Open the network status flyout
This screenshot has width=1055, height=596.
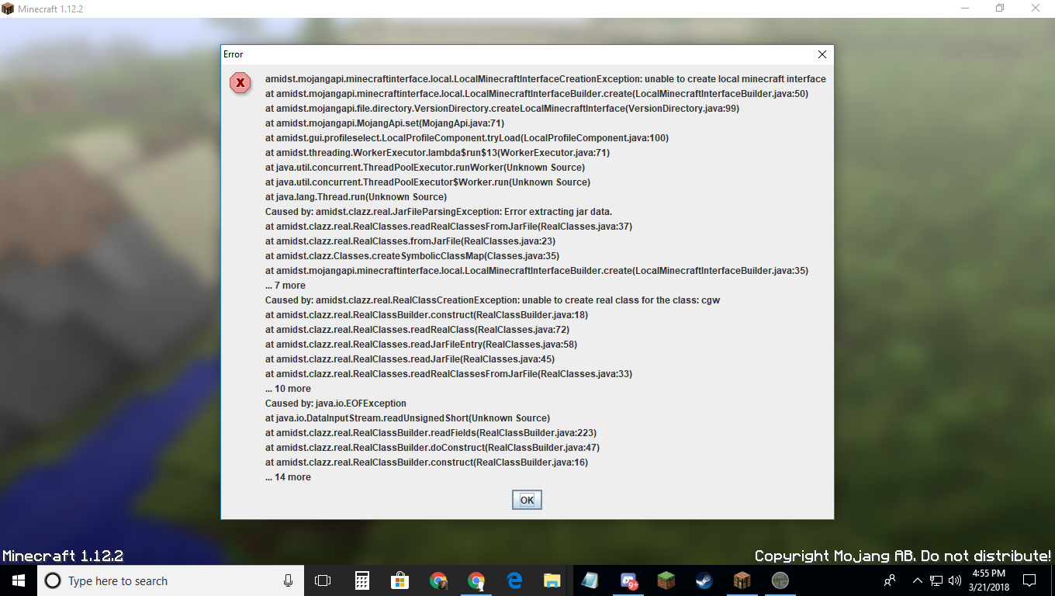pyautogui.click(x=935, y=580)
